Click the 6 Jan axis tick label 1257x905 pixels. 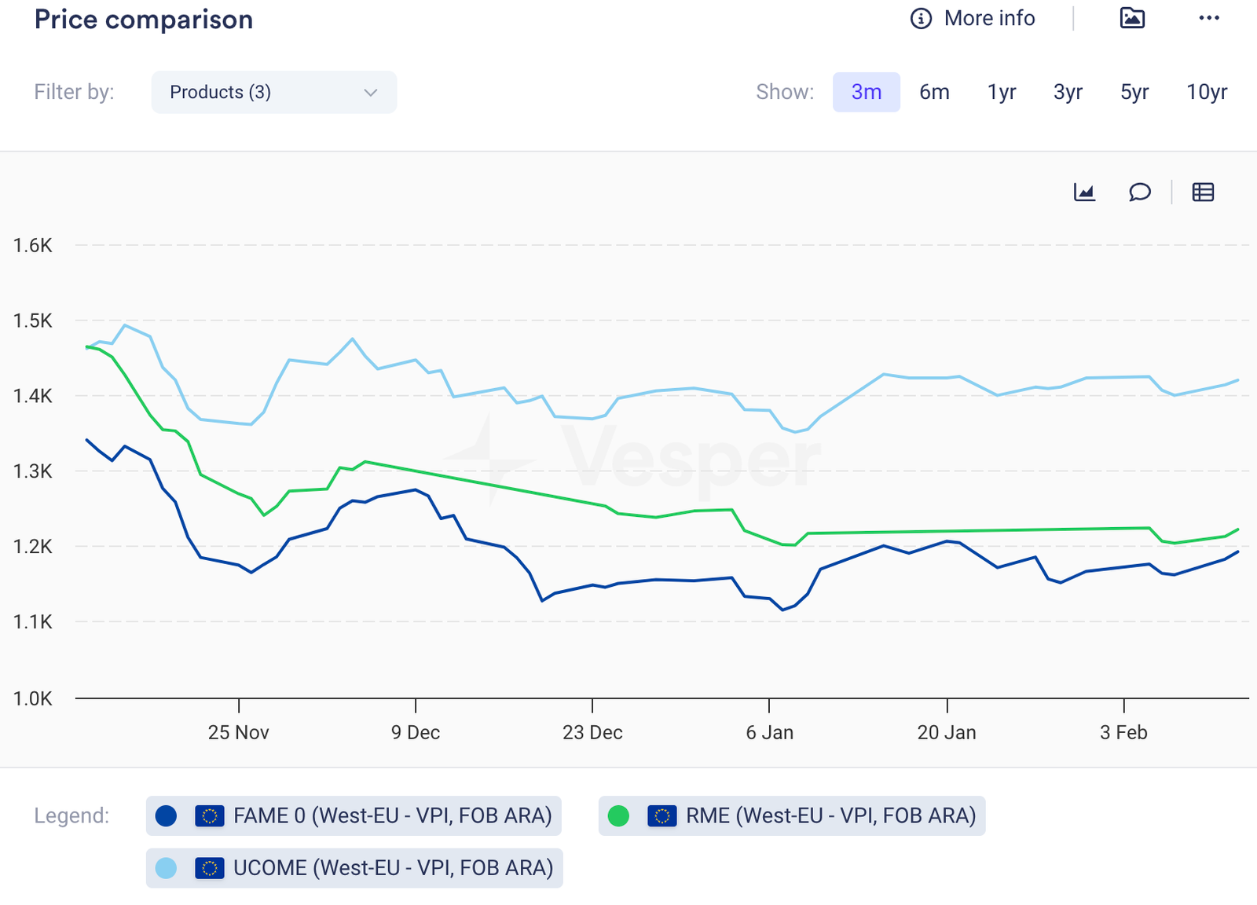[769, 732]
